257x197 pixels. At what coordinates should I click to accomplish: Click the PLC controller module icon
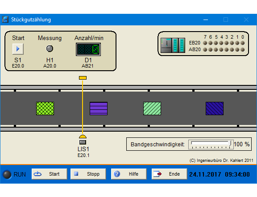tap(173, 45)
